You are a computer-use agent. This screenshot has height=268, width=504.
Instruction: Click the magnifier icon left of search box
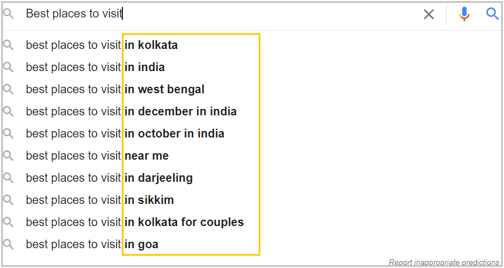tap(8, 14)
